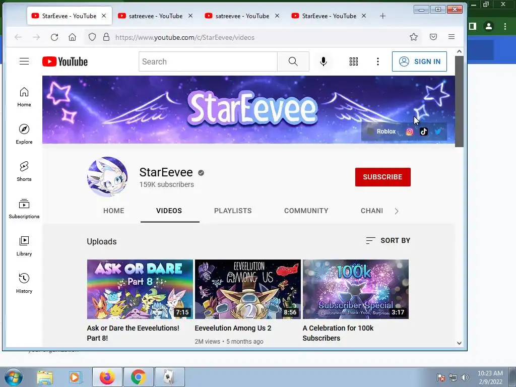Screen dimensions: 516x387
Task: Select the channel VIDEOS tab
Action: pyautogui.click(x=169, y=211)
